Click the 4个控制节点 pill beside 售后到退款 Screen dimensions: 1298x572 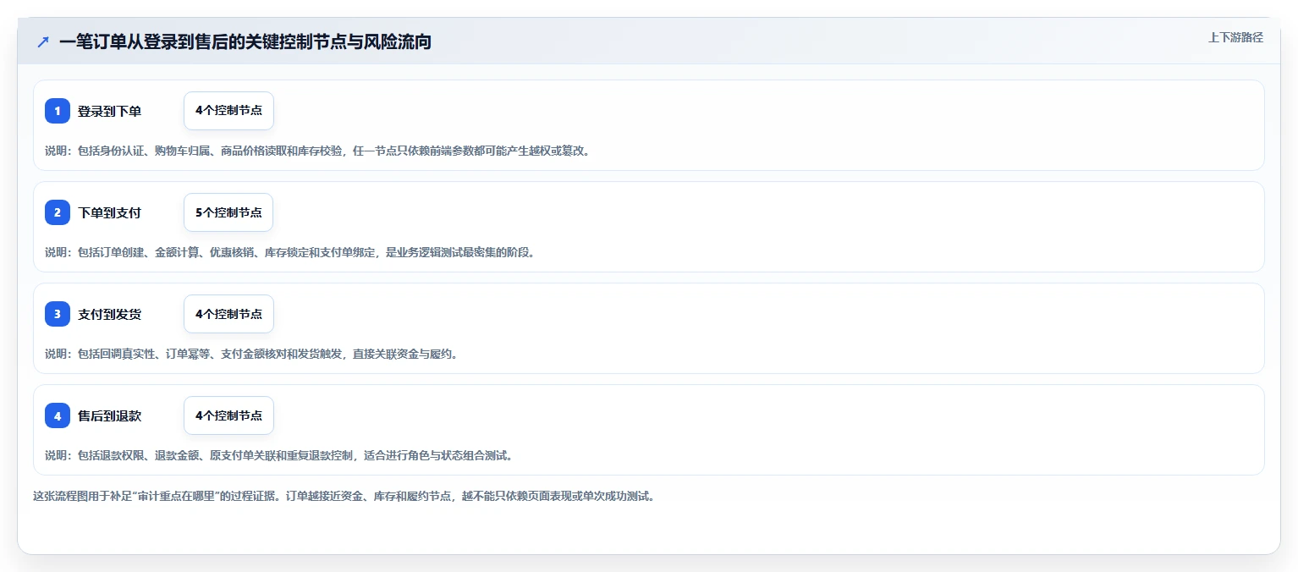pos(228,415)
